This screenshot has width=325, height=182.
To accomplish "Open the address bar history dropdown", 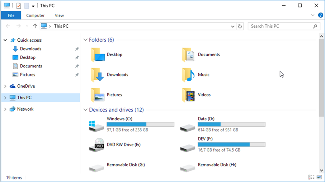I will click(232, 26).
